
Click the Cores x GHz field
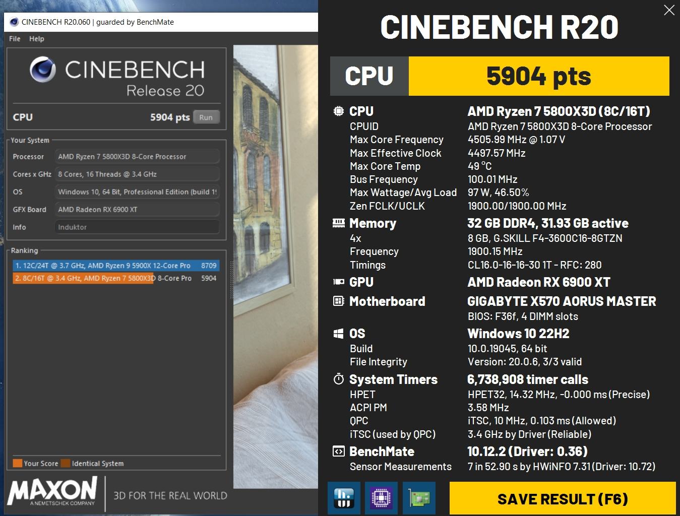click(x=137, y=174)
